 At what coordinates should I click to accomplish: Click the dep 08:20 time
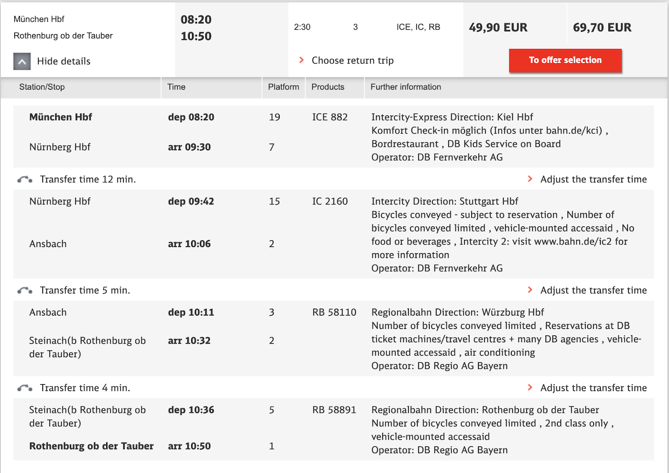(191, 117)
